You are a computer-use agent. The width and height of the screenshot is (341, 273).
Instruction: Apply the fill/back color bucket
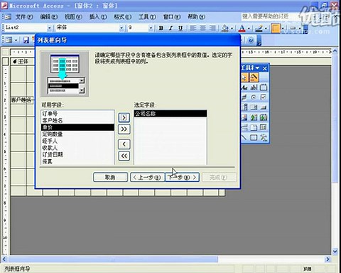coord(225,28)
